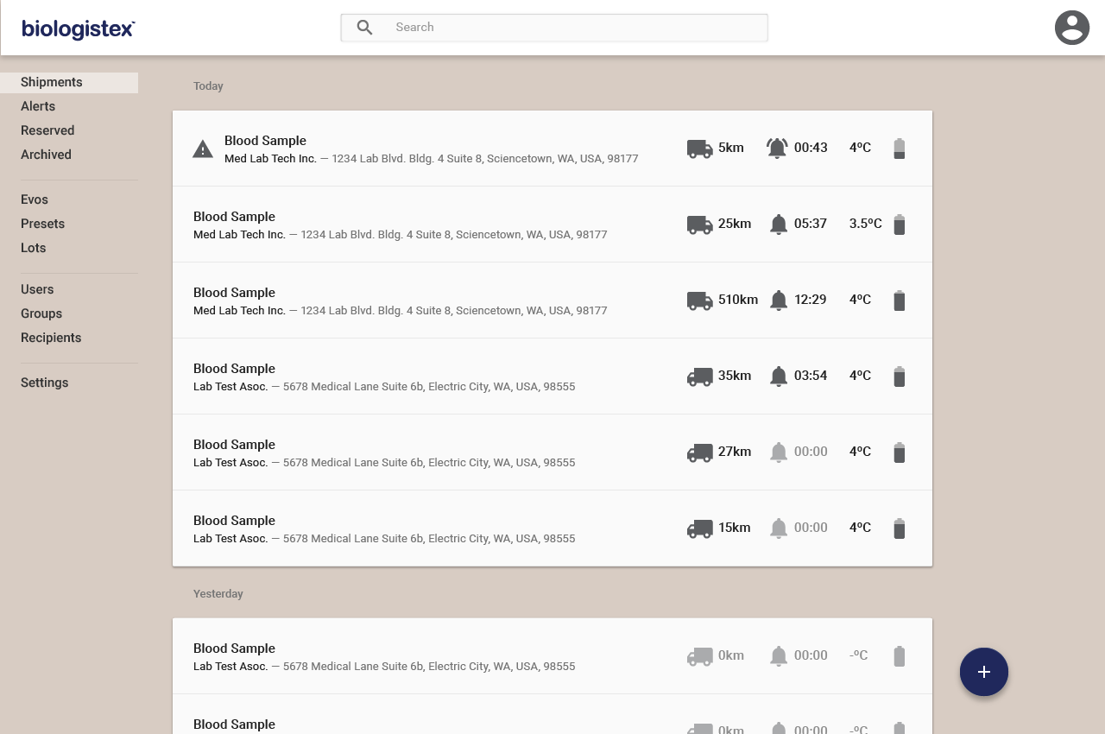Open the user profile avatar

[x=1072, y=28]
